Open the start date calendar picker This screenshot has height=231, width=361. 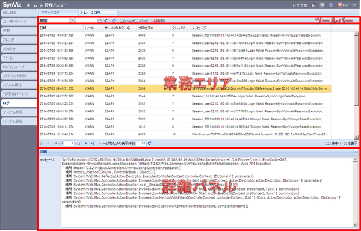point(72,21)
